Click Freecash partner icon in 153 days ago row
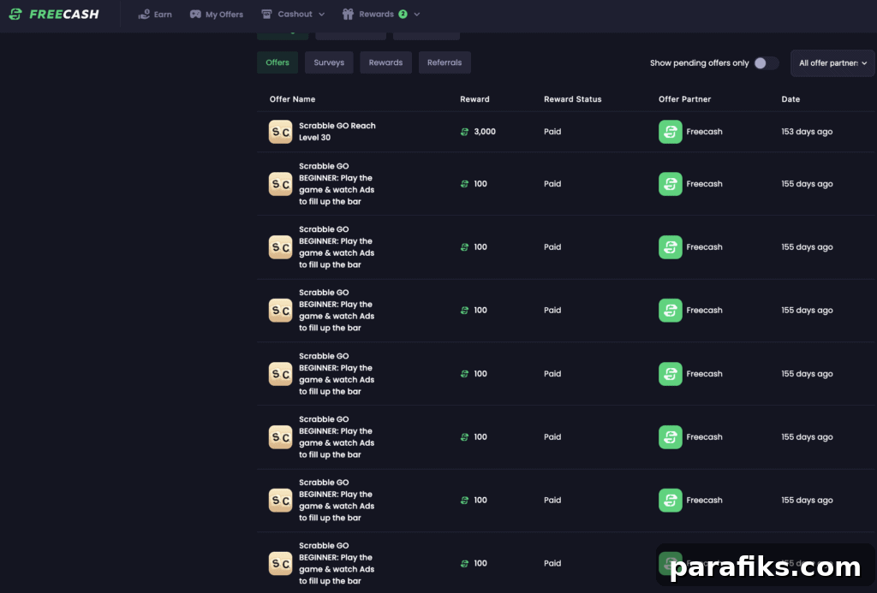 (670, 132)
